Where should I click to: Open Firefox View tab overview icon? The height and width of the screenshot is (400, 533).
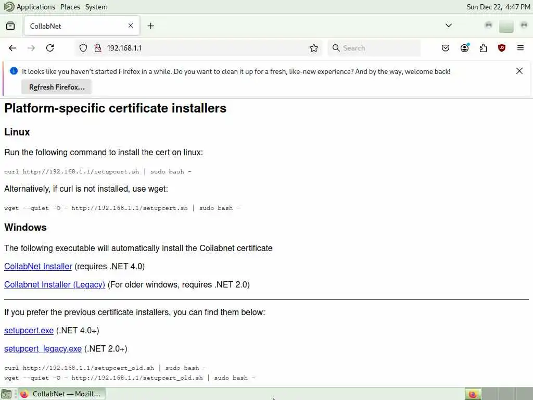pyautogui.click(x=10, y=26)
